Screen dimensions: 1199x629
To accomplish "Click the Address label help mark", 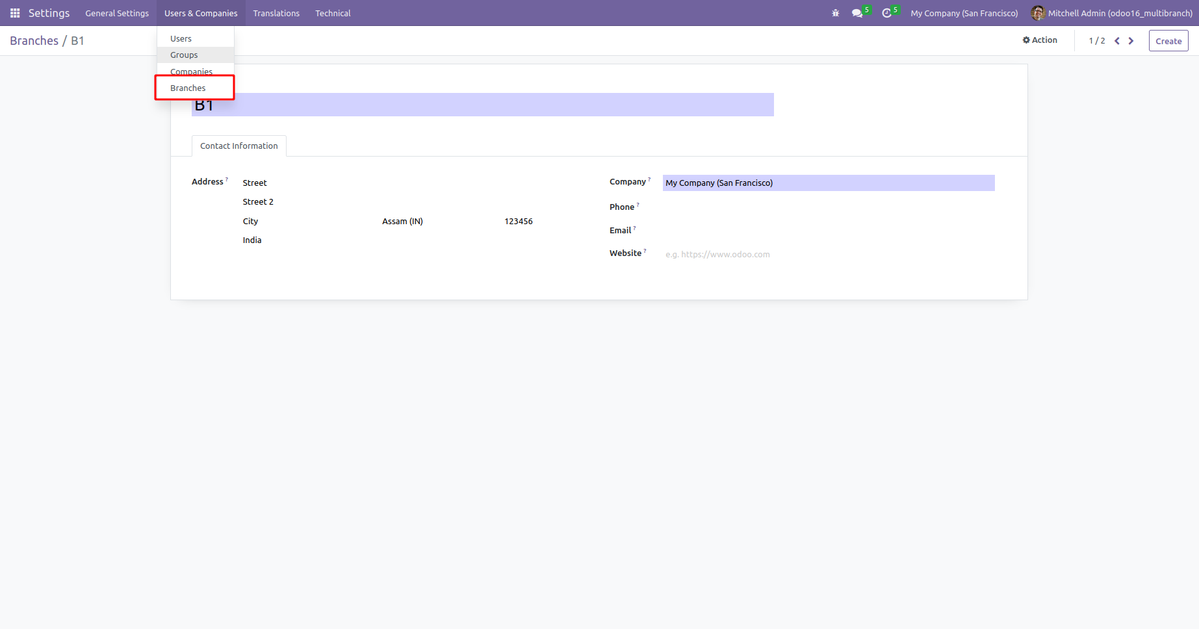I will 227,179.
